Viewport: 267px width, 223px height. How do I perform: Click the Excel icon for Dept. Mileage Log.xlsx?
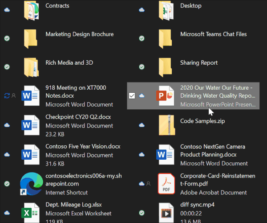coord(31,212)
